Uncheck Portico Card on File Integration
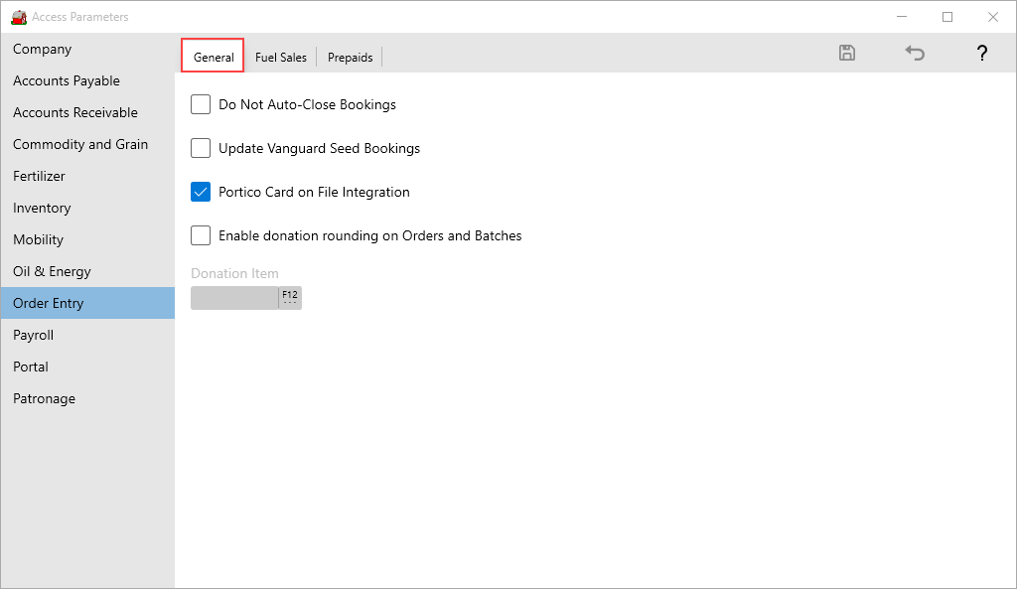 [201, 192]
